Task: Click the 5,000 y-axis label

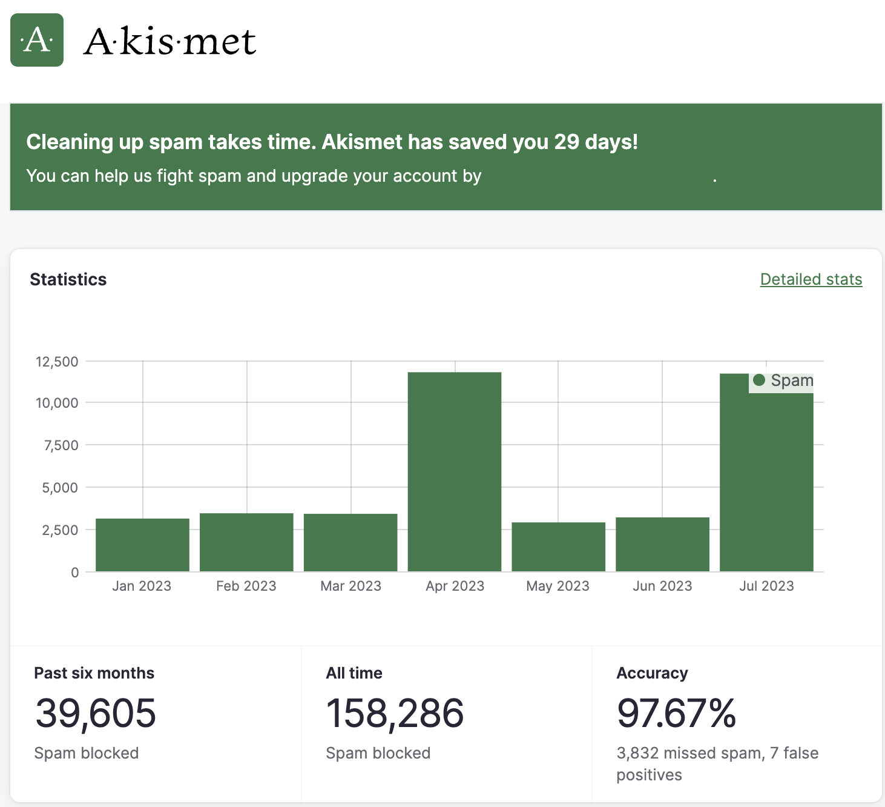Action: [x=60, y=488]
